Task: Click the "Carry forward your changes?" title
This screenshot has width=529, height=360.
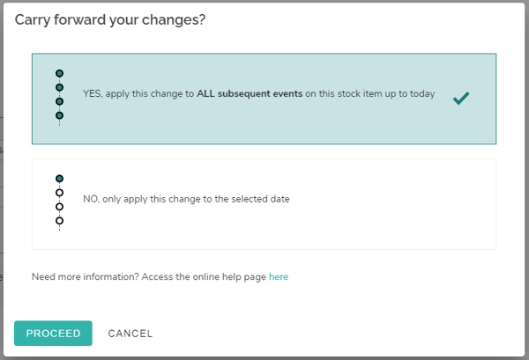Action: 110,18
